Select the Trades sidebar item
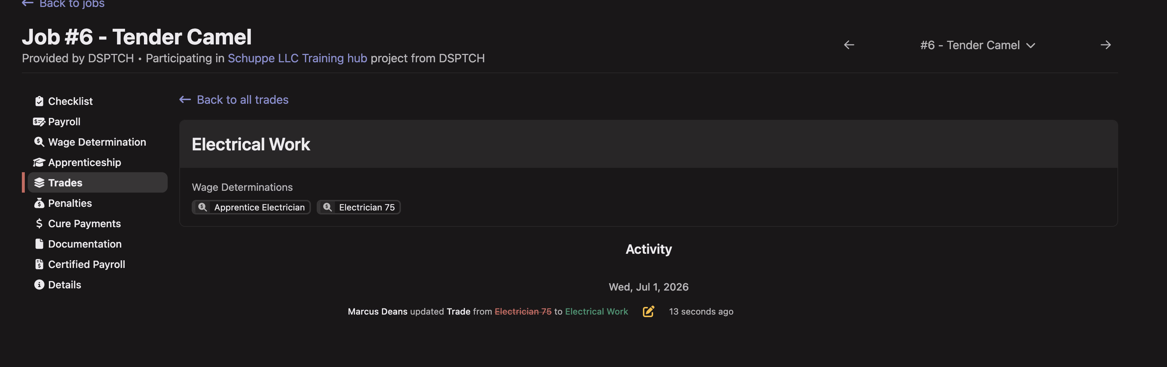The image size is (1167, 367). 97,183
